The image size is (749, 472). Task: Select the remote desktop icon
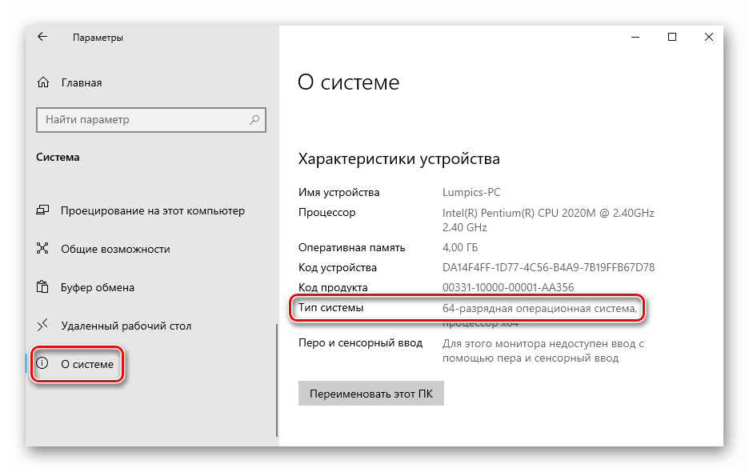[x=42, y=326]
